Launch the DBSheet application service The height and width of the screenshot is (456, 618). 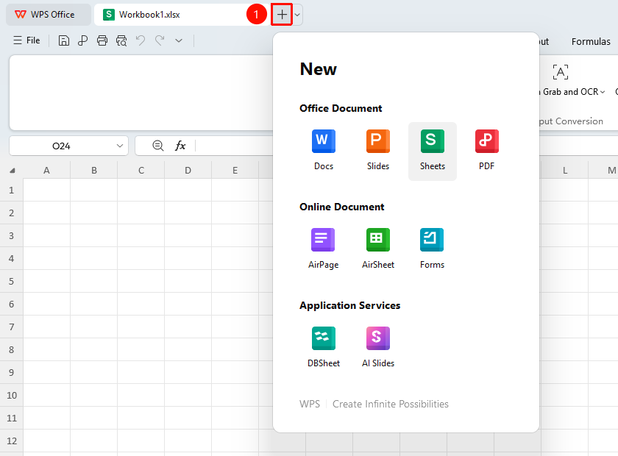[324, 348]
